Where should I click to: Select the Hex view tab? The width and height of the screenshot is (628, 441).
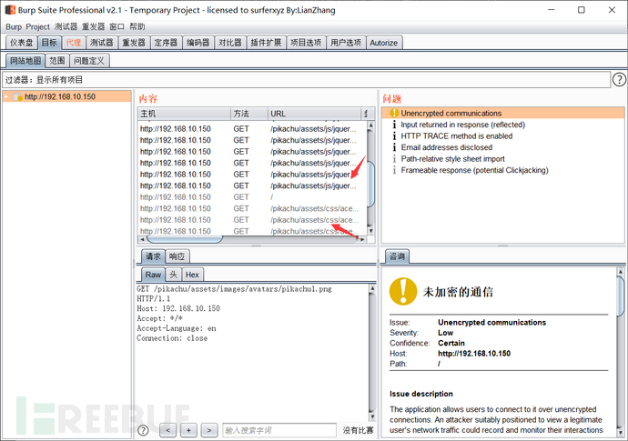pos(192,275)
